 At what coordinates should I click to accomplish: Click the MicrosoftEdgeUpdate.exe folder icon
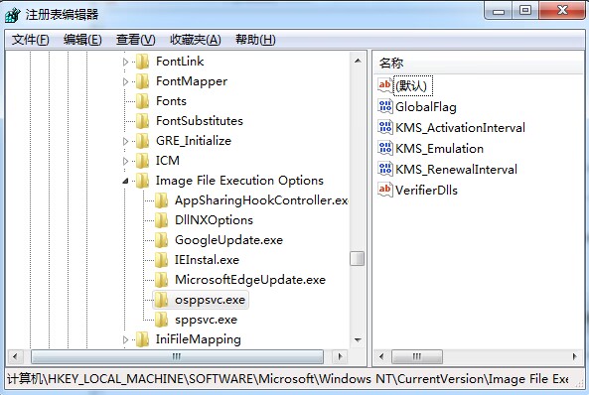point(162,280)
